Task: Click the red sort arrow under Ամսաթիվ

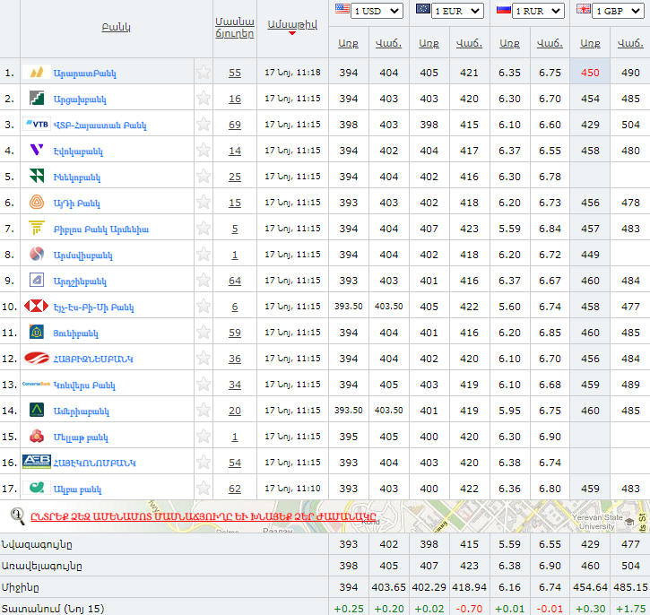Action: (x=292, y=33)
